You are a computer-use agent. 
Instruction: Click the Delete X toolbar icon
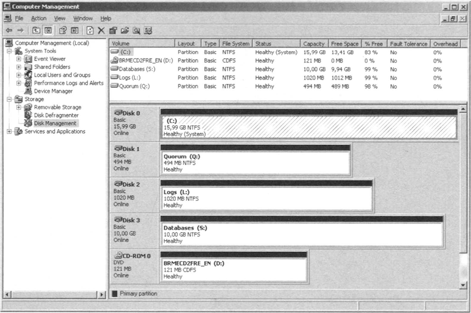(101, 30)
